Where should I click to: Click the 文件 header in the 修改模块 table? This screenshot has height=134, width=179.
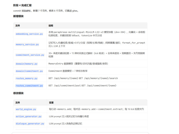point(18,103)
